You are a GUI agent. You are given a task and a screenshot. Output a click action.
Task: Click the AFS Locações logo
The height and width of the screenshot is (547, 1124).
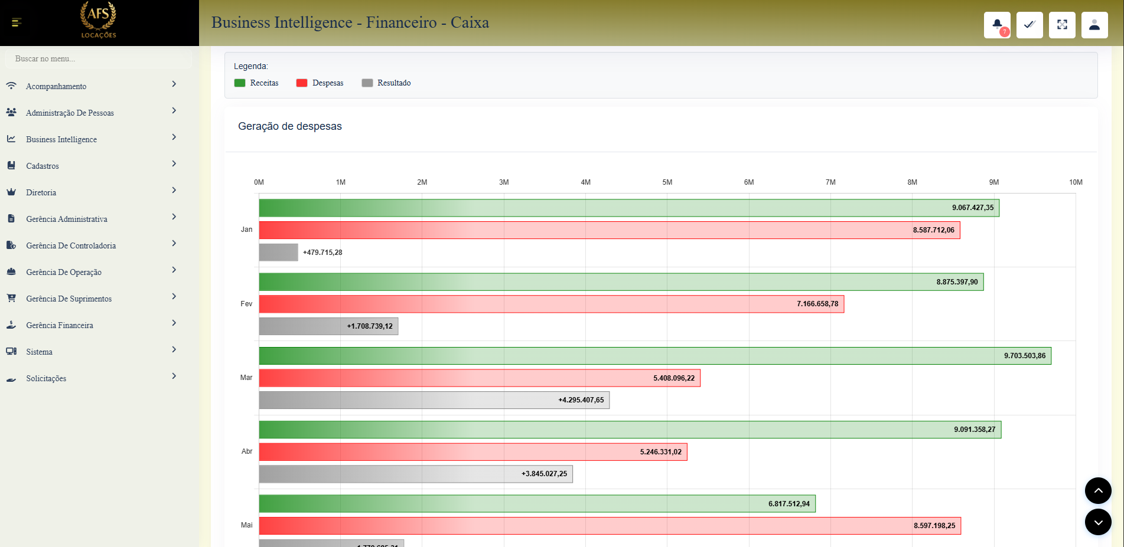pos(97,19)
